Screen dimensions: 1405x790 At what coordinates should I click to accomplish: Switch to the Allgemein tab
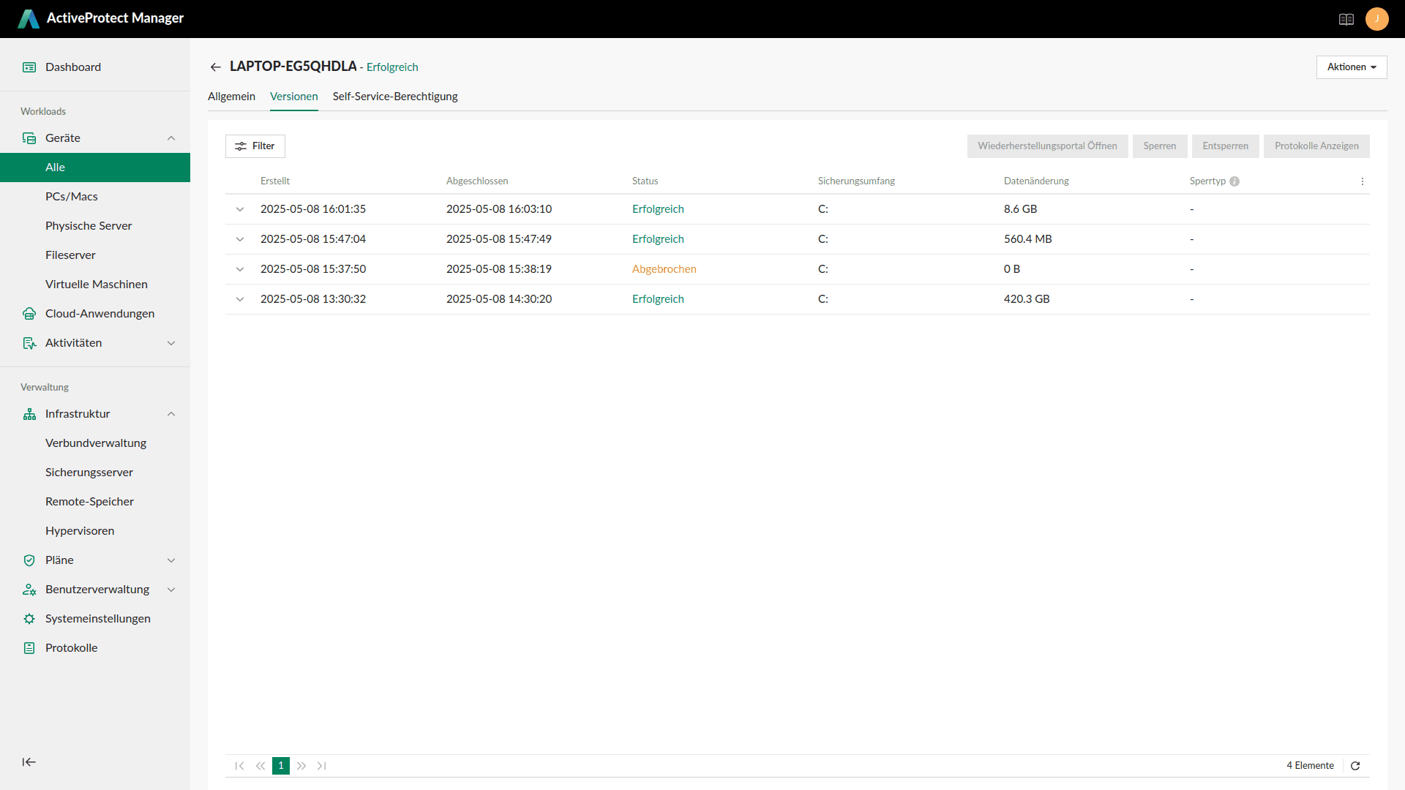231,97
